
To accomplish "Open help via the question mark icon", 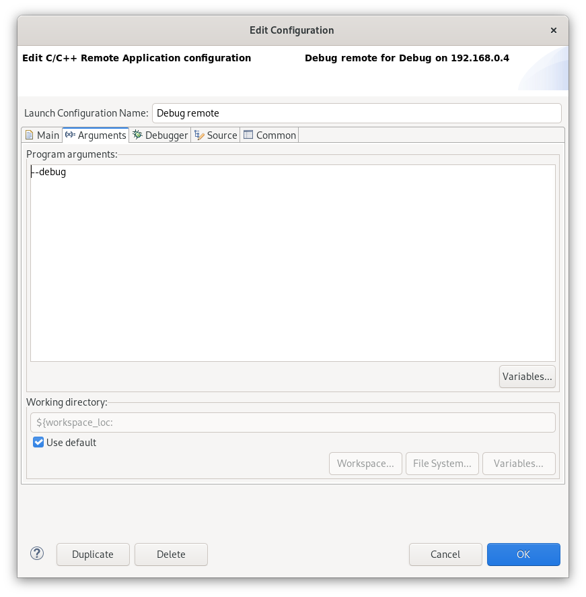I will click(36, 553).
